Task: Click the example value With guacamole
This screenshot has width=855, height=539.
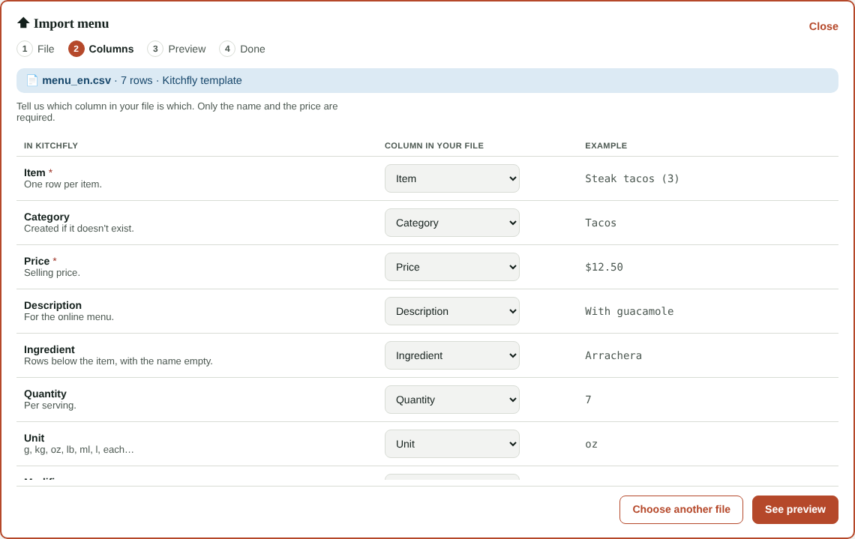Action: pos(629,311)
